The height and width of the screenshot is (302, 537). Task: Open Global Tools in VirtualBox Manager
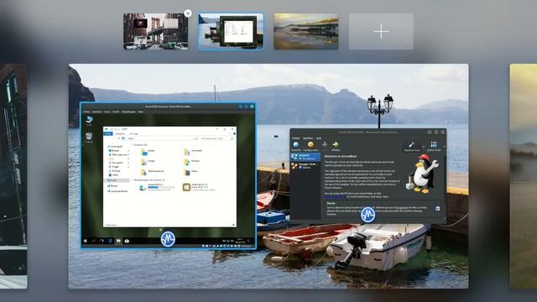(x=434, y=146)
